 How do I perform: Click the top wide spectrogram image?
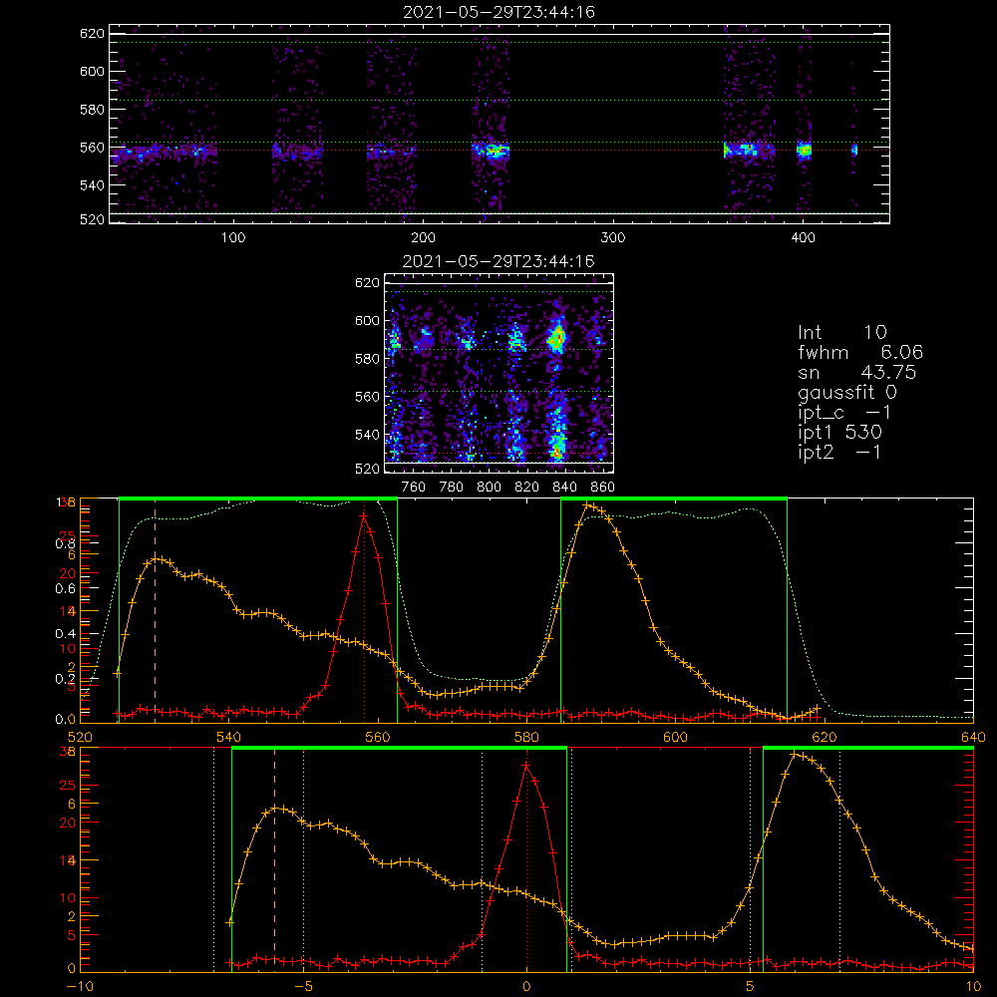499,124
